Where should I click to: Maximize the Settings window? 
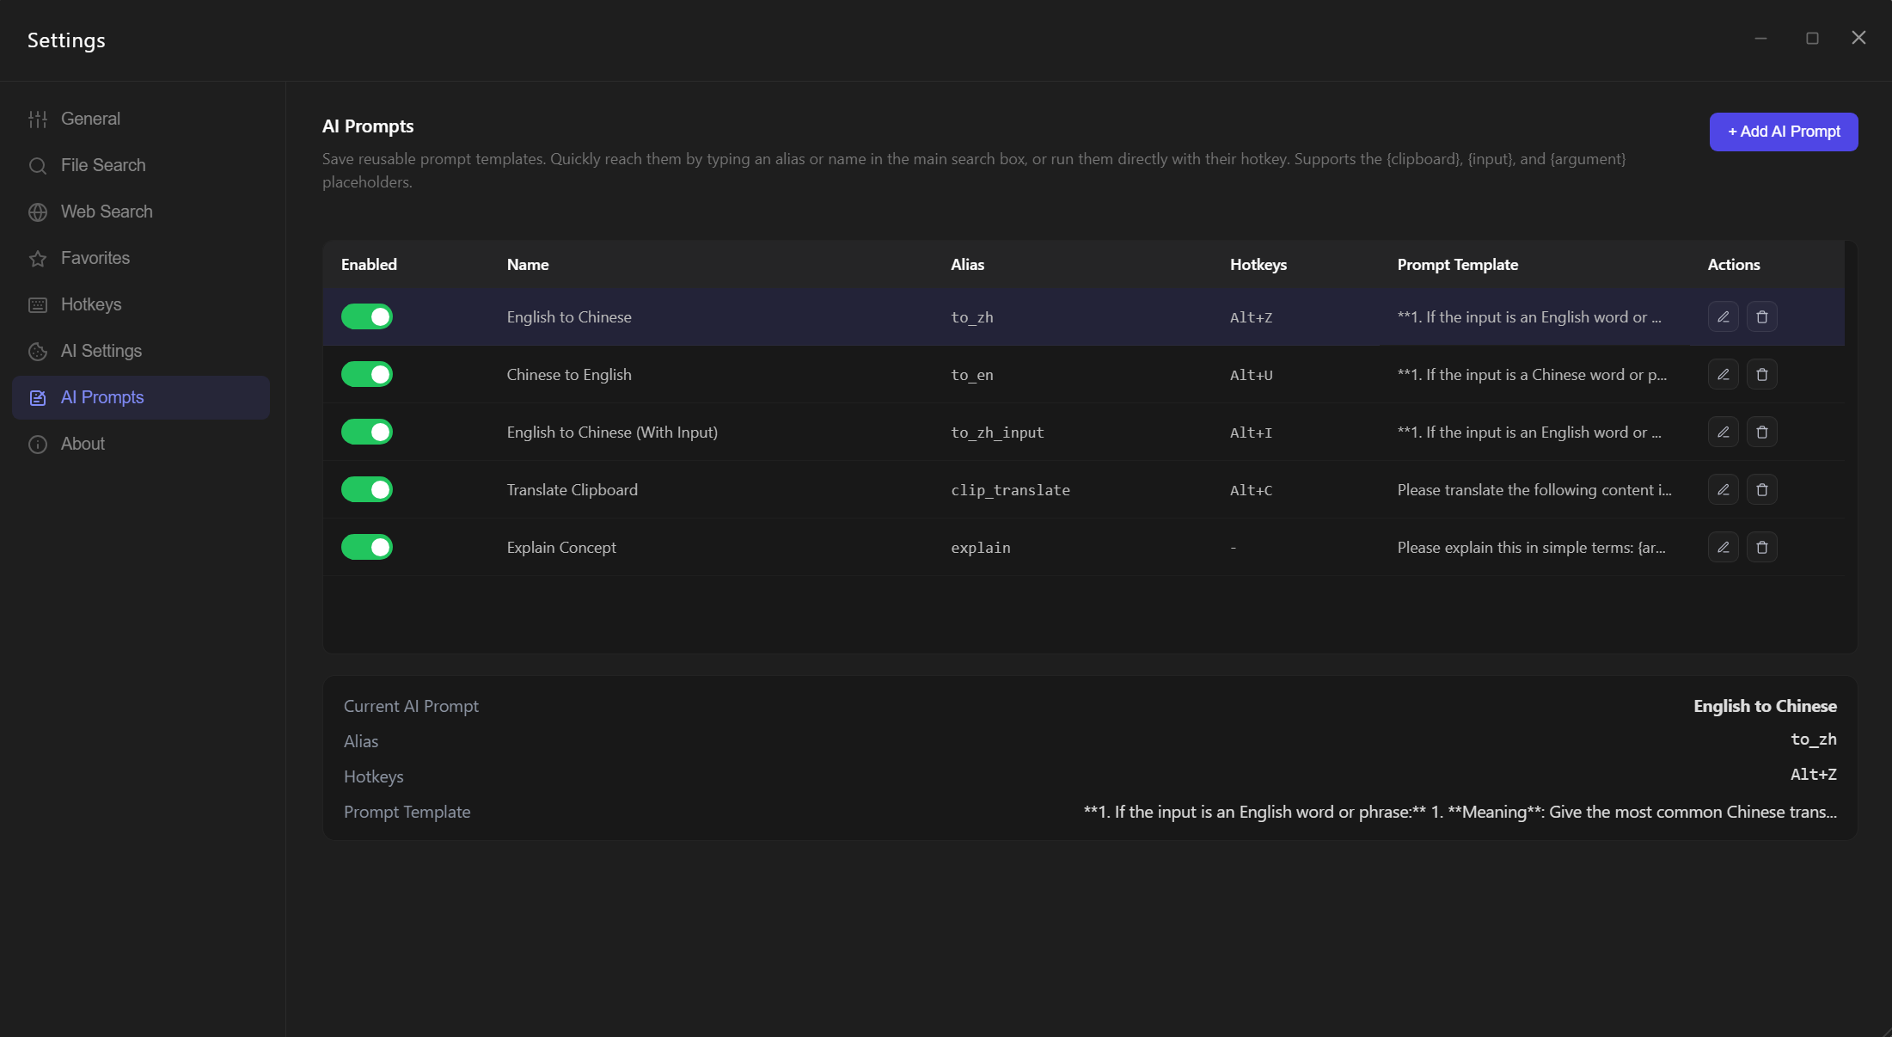1812,39
